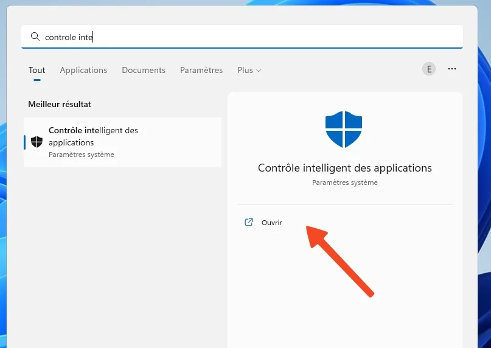This screenshot has height=348, width=491.
Task: Select the Tout tab
Action: (x=37, y=70)
